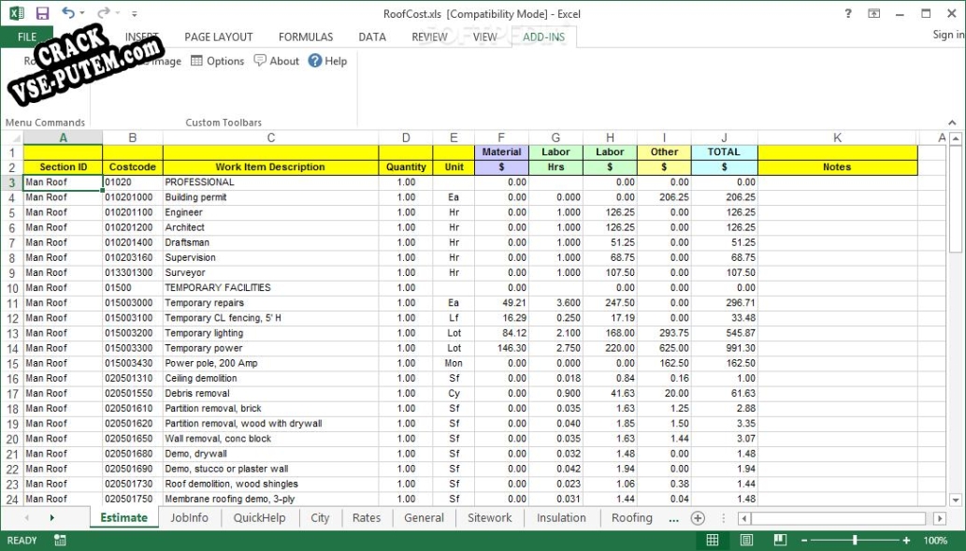
Task: Switch to City sheet tab
Action: [320, 517]
